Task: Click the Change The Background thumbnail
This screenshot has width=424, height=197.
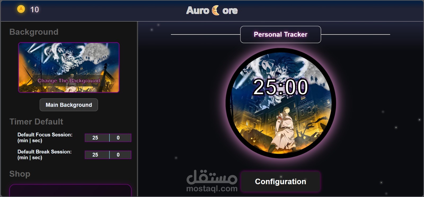Action: tap(69, 67)
